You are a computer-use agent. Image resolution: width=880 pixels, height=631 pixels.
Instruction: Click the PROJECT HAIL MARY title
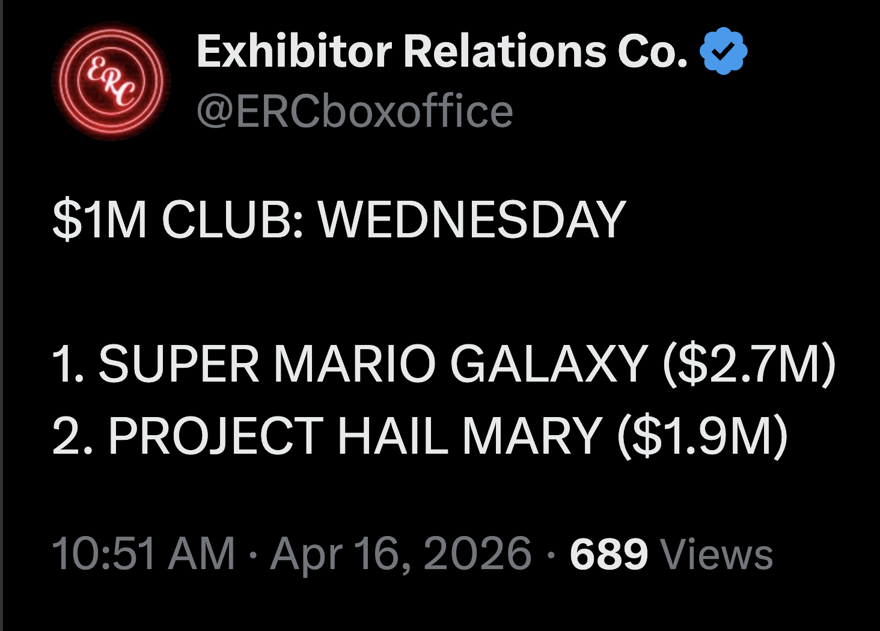(x=355, y=436)
